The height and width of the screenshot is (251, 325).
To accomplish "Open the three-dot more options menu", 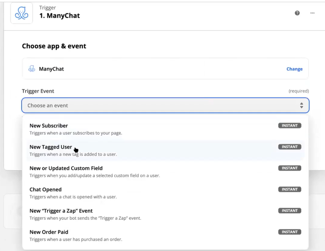I will coord(312,13).
